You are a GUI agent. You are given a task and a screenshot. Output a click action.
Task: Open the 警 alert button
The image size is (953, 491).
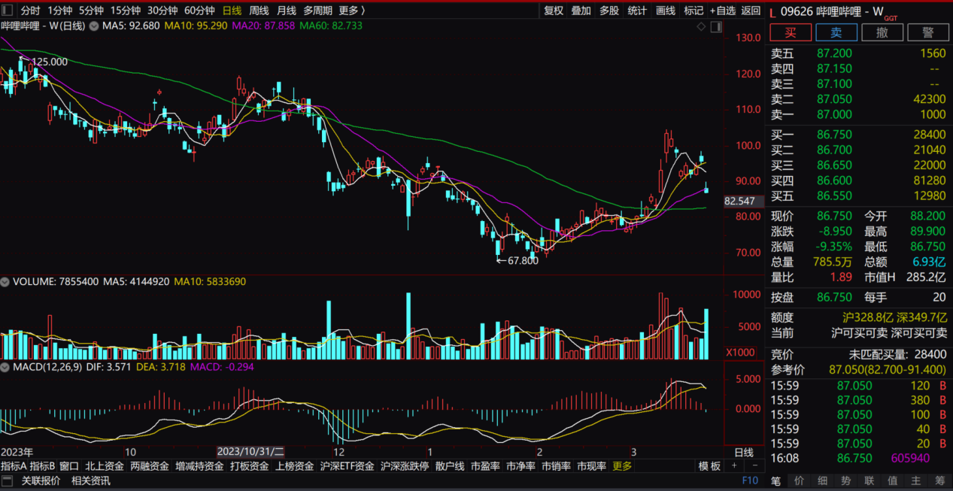pyautogui.click(x=927, y=32)
